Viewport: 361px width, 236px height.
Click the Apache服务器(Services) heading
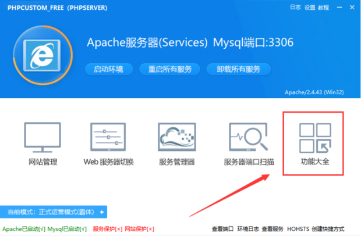tap(147, 42)
